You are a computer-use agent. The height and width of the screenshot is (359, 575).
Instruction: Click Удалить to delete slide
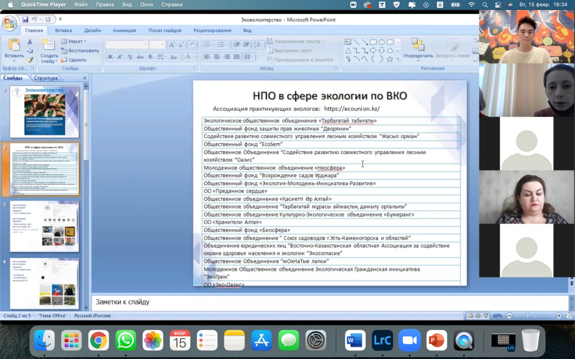(74, 60)
